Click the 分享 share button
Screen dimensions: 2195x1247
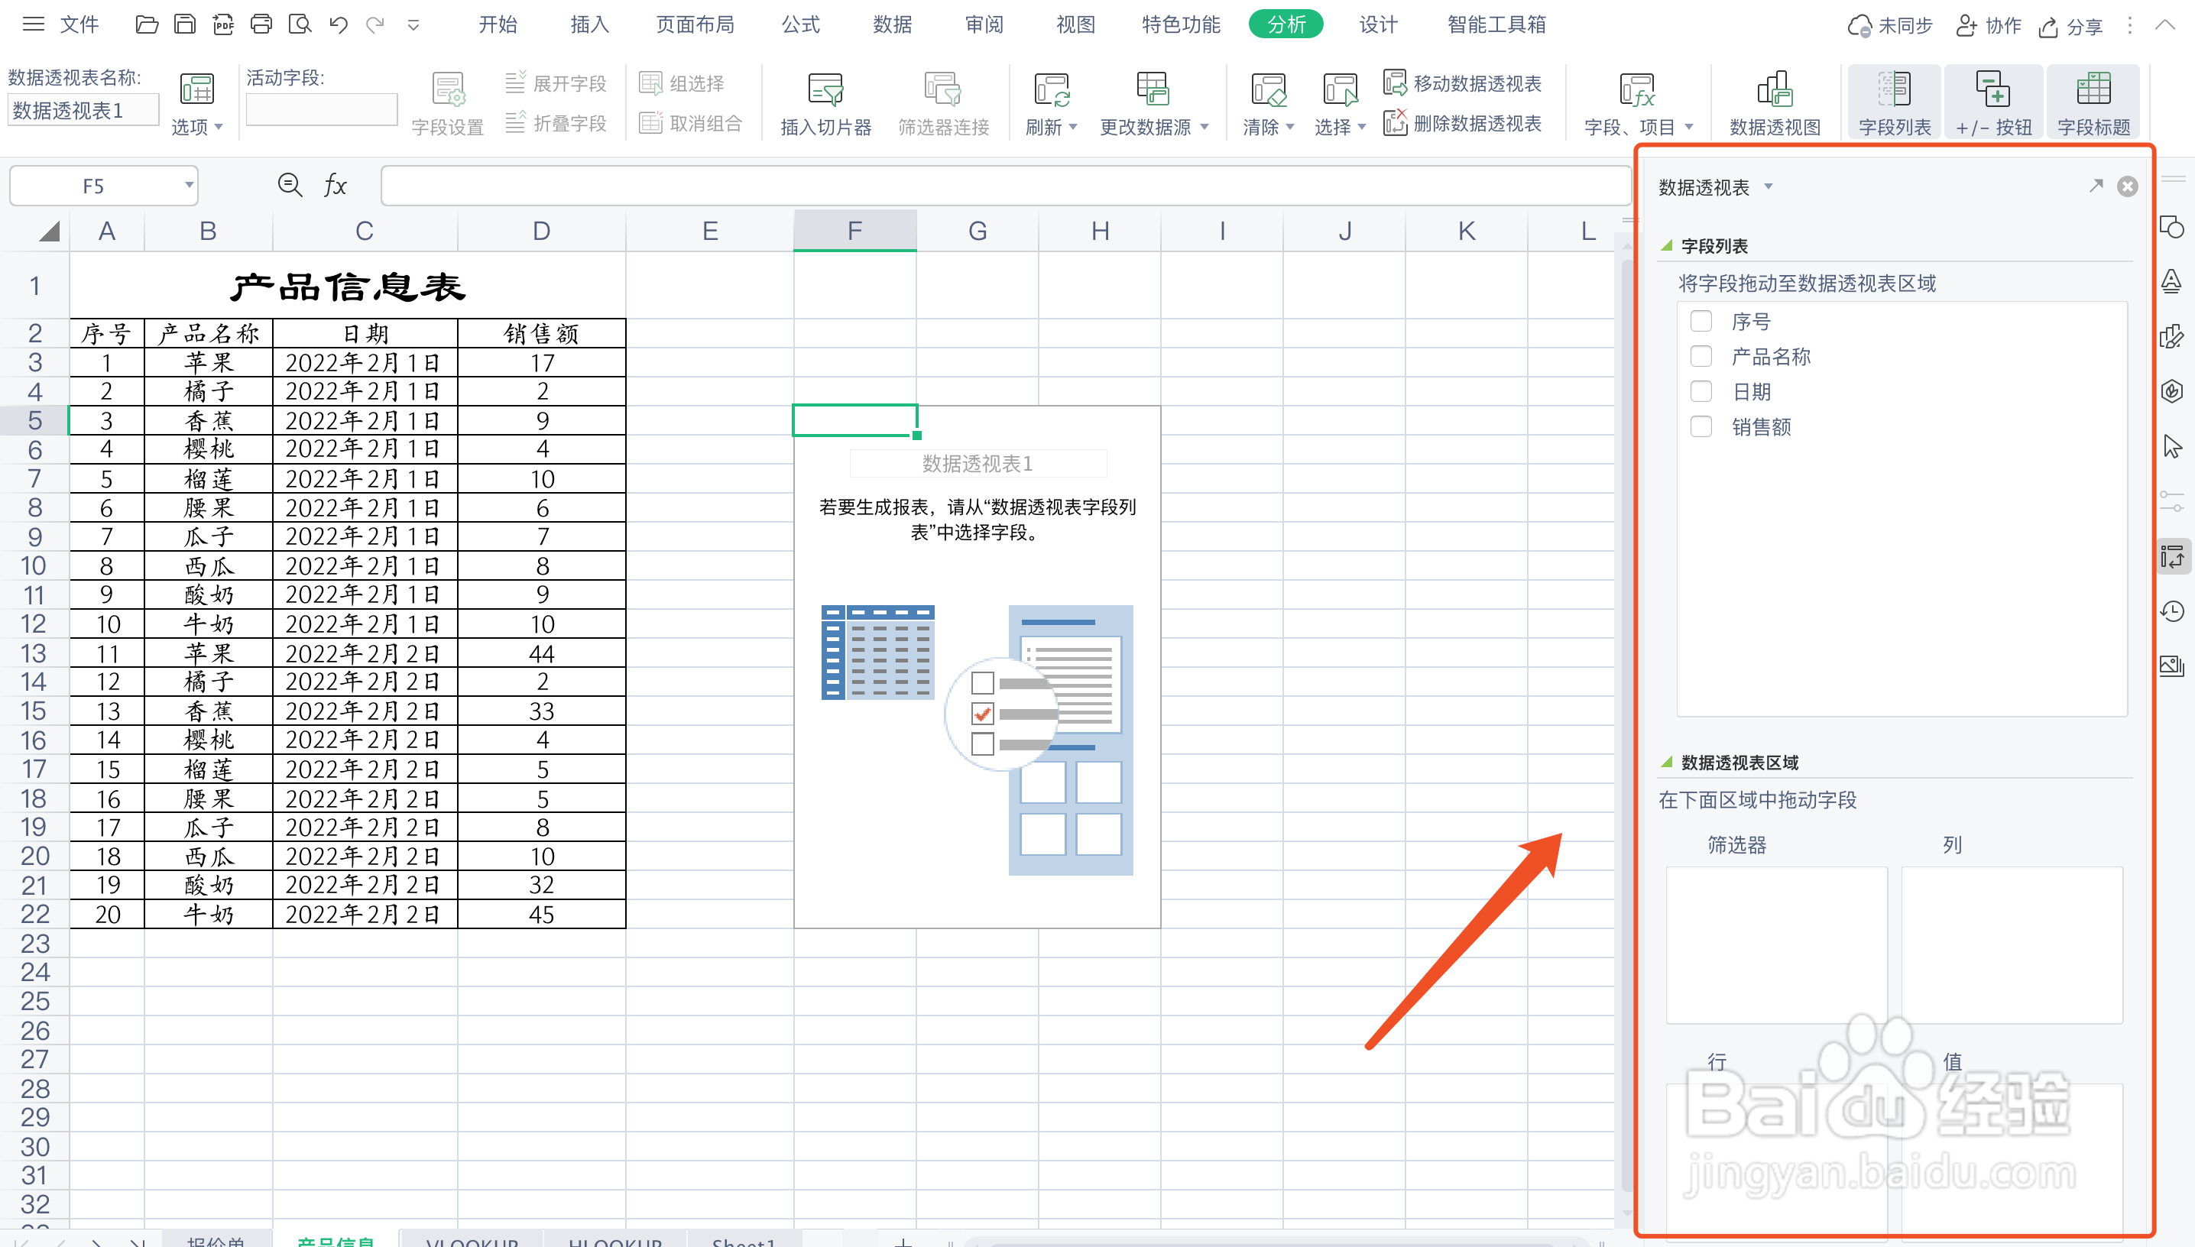pos(2071,27)
